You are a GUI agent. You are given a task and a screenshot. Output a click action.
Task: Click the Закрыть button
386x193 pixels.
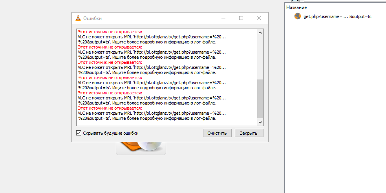click(x=249, y=133)
